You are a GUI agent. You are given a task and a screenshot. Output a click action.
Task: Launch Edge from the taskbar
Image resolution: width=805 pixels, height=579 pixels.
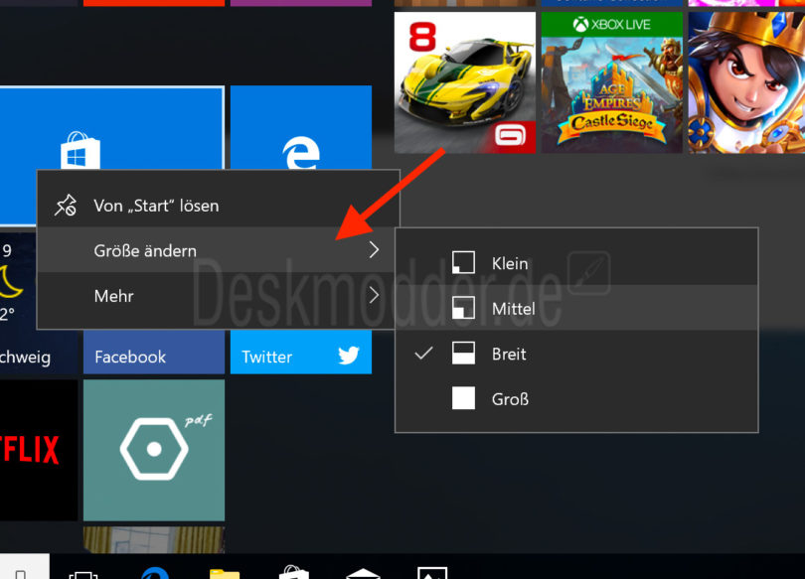pyautogui.click(x=155, y=572)
